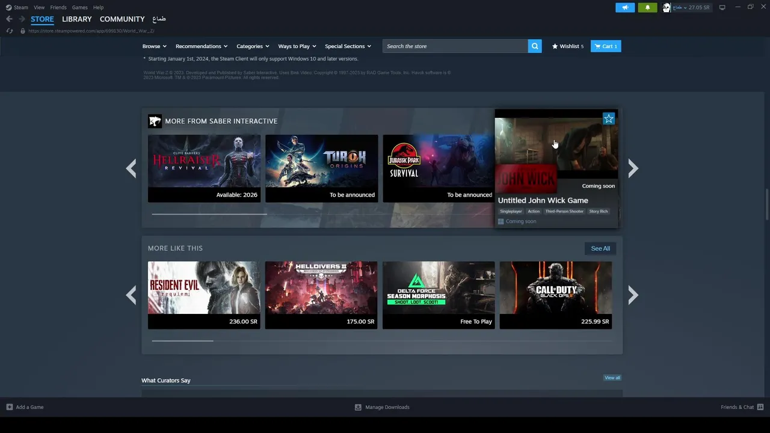Open the Arabic profile name tab
Image resolution: width=770 pixels, height=433 pixels.
click(x=159, y=19)
